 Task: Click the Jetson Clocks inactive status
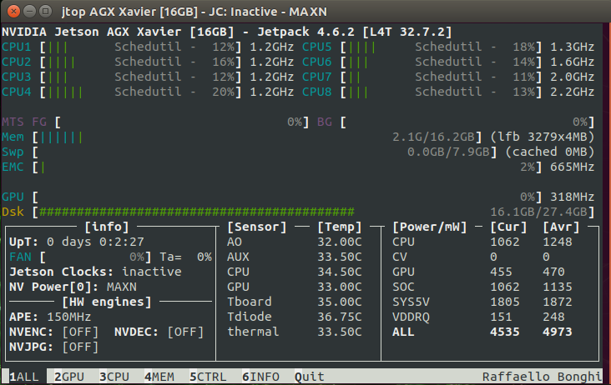point(152,272)
